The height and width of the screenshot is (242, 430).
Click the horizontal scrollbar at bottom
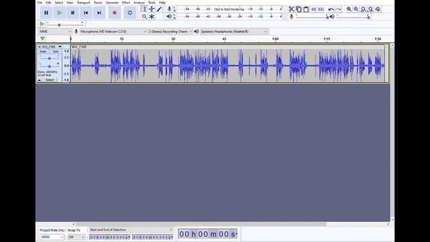click(x=201, y=224)
